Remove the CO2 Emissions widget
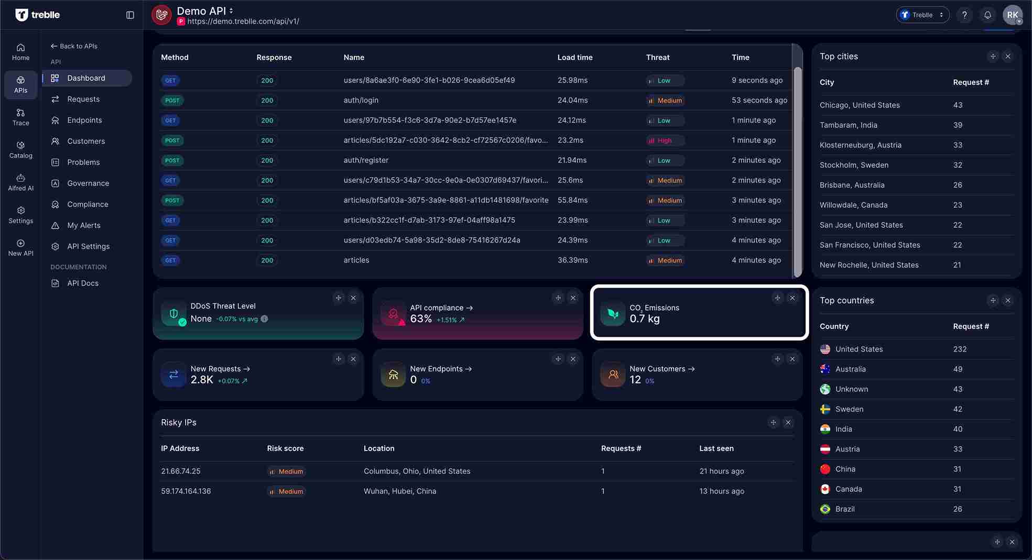Image resolution: width=1032 pixels, height=560 pixels. point(792,298)
